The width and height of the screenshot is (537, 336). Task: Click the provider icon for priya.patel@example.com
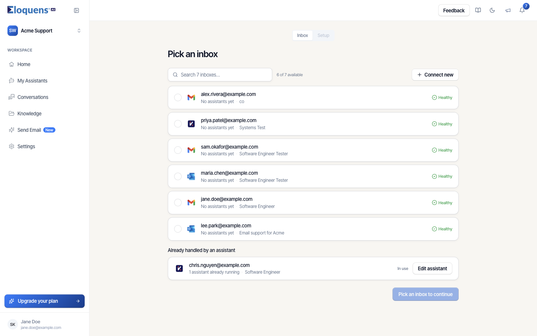pos(191,124)
